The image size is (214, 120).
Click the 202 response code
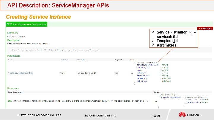(x=10, y=101)
